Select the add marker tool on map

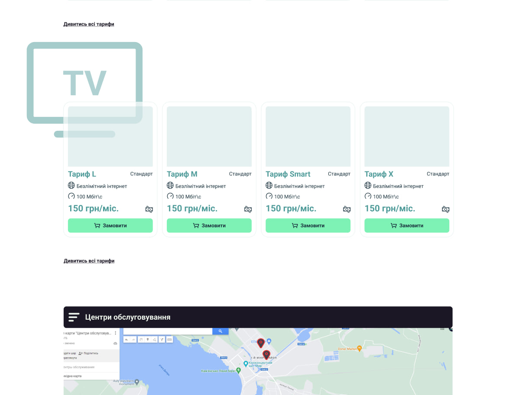tap(148, 340)
